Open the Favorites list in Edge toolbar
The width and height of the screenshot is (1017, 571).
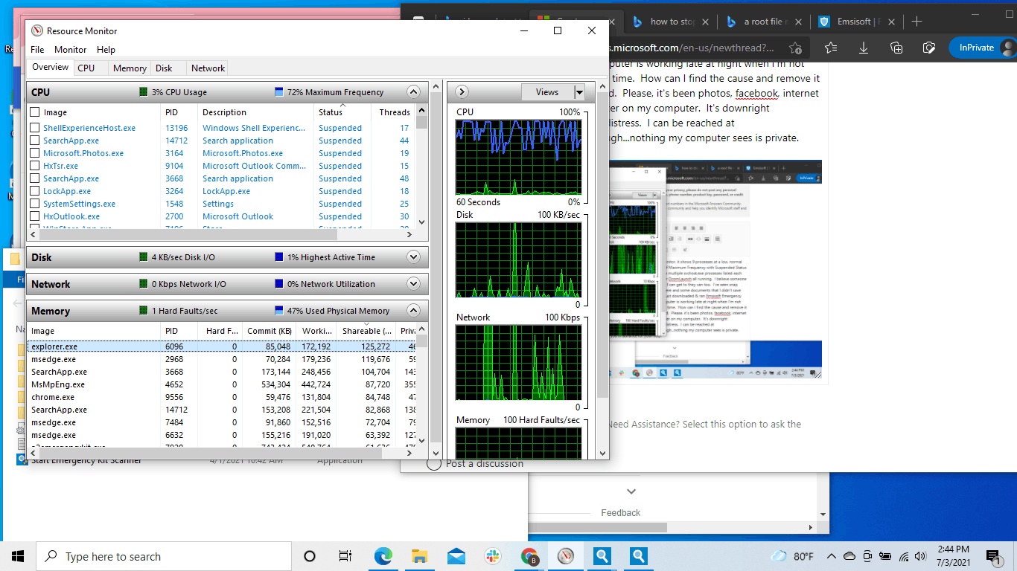click(831, 48)
